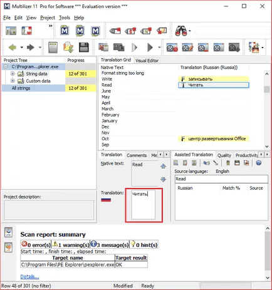
Task: Collapse the C:\Program...plorer.exe tree node
Action: click(x=6, y=66)
